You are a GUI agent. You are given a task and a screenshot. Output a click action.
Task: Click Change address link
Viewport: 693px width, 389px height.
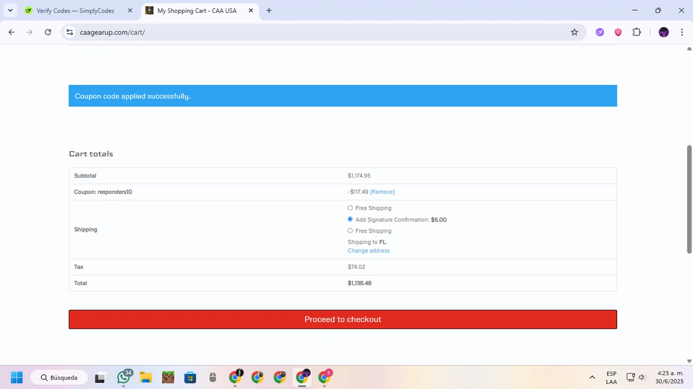(x=369, y=251)
